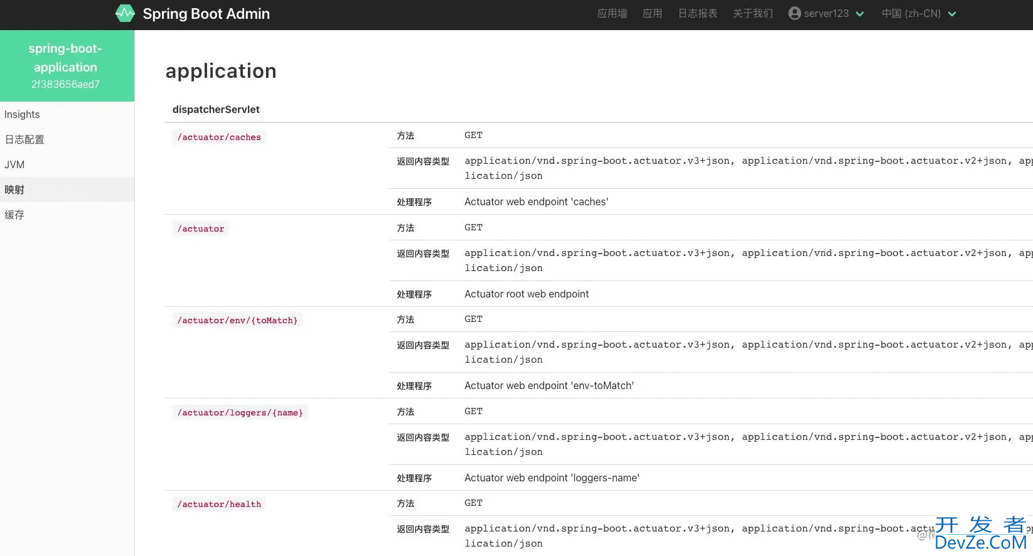Image resolution: width=1033 pixels, height=556 pixels.
Task: Click the dispatcherServlet section header
Action: [216, 109]
